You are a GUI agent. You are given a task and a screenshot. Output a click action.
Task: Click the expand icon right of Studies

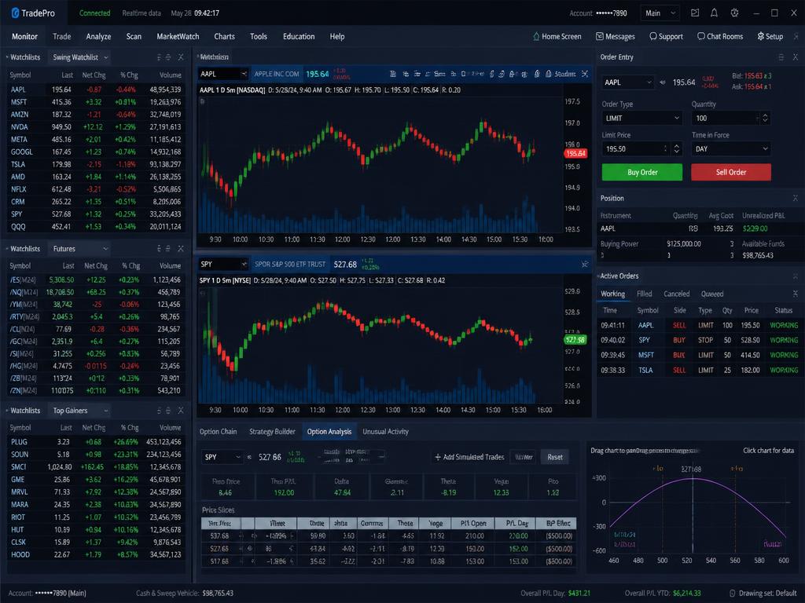tap(585, 74)
